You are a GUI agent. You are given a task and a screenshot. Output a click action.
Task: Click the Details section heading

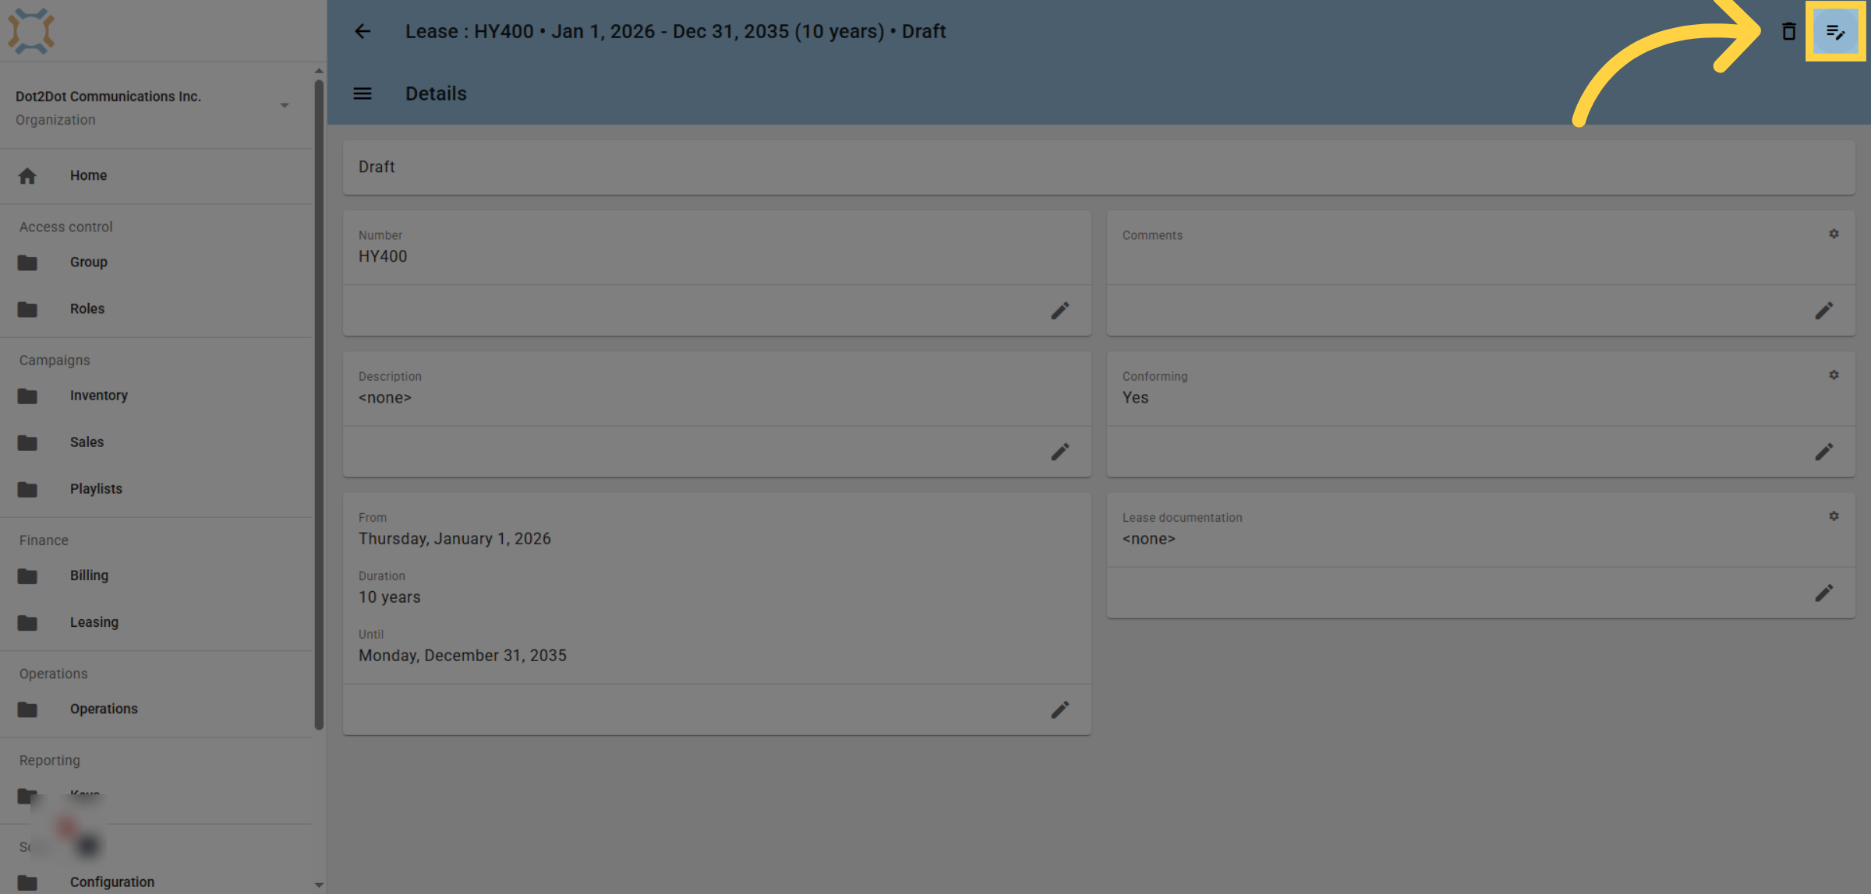coord(436,93)
